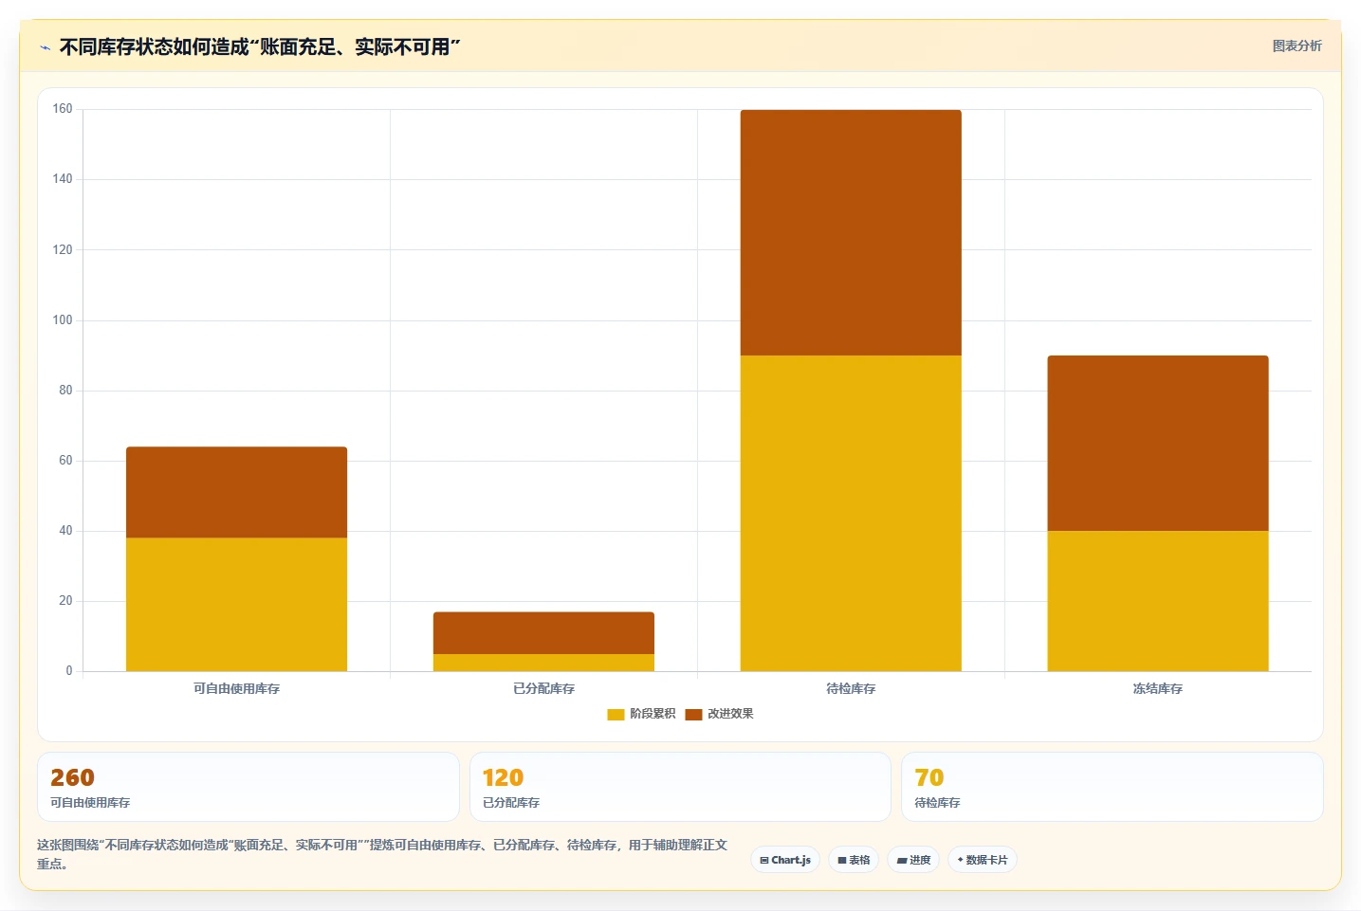Click the brown 改进效果 legend swatch
Viewport: 1361px width, 911px height.
[693, 715]
